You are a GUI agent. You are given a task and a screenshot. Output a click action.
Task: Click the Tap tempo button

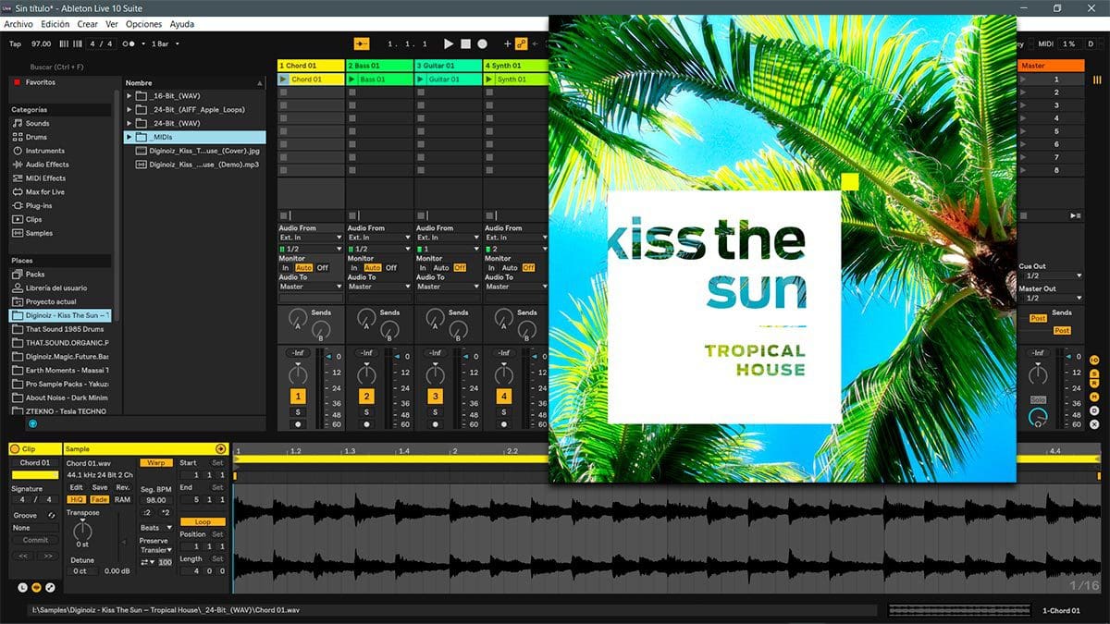coord(15,43)
